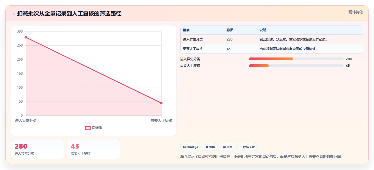Click the 需要人工复核 x-axis label
This screenshot has width=374, height=170.
point(161,120)
